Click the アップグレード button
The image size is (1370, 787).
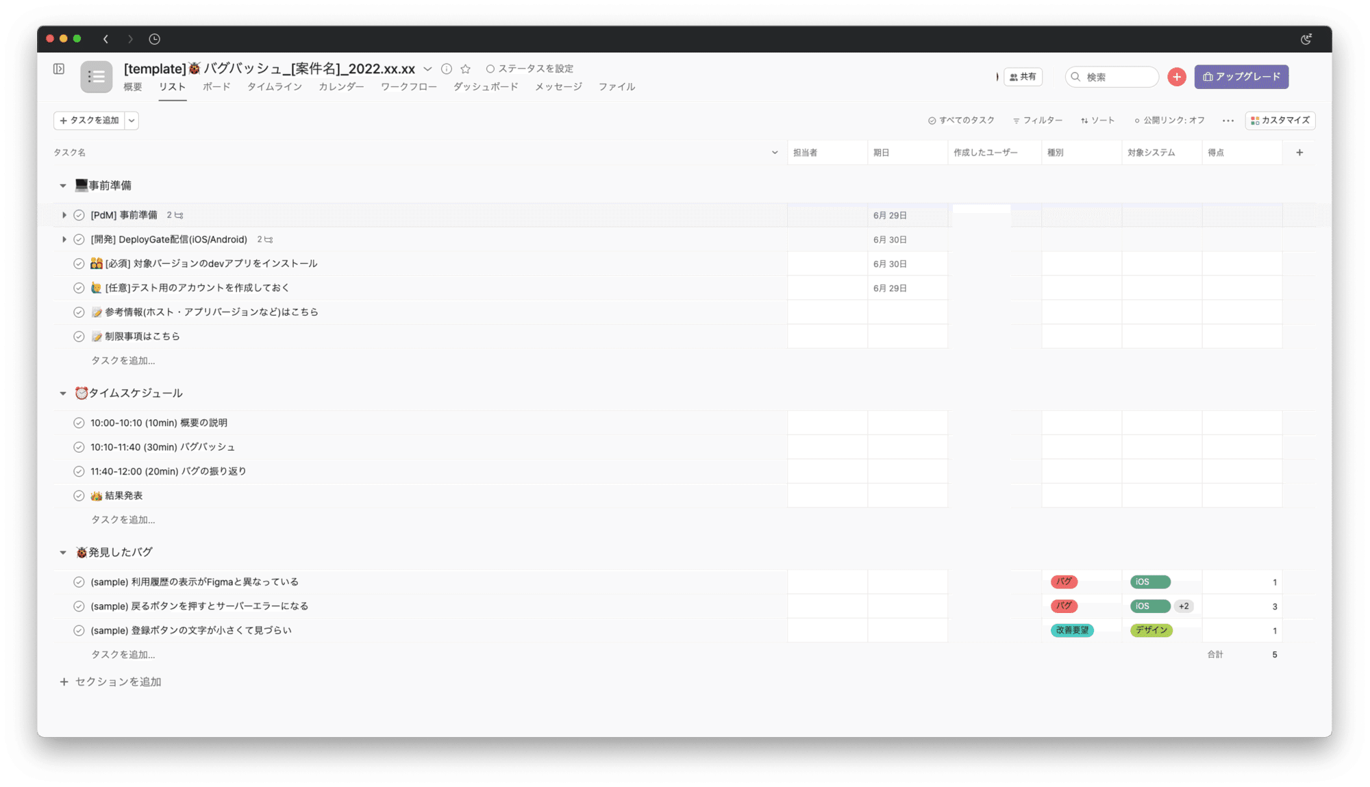point(1241,77)
